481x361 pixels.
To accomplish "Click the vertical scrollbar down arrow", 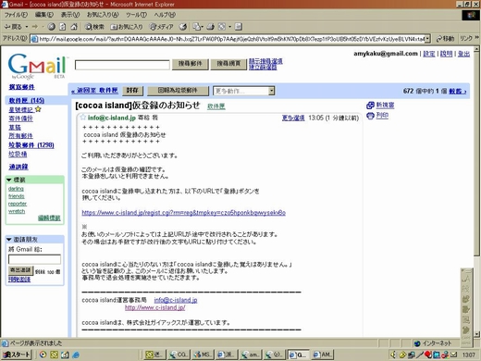I will [476, 334].
